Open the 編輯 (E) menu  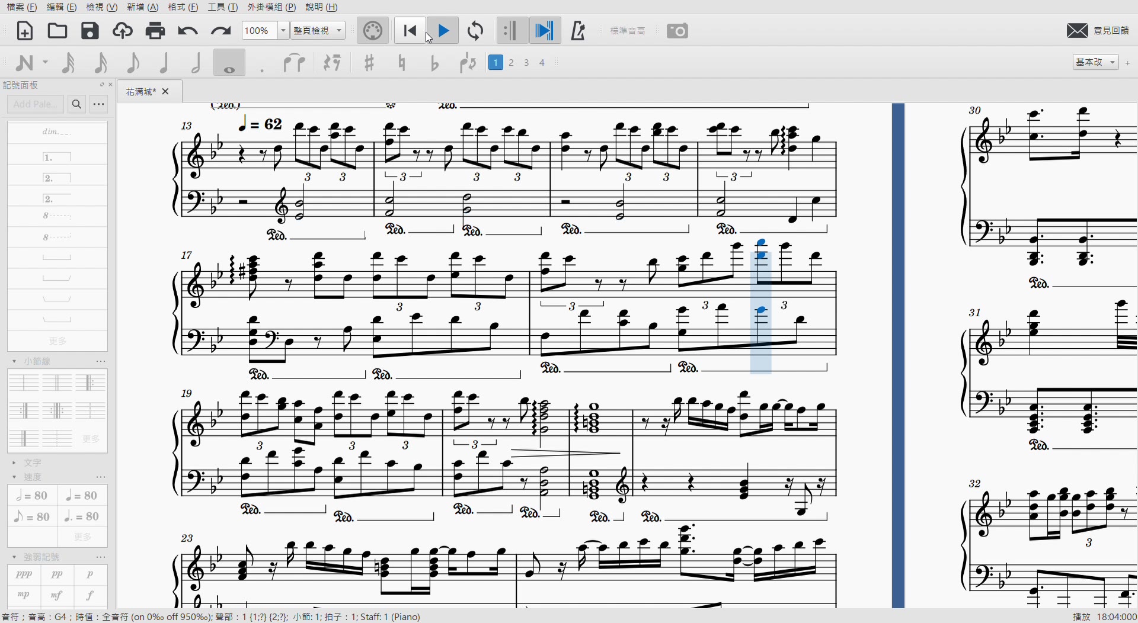coord(62,7)
